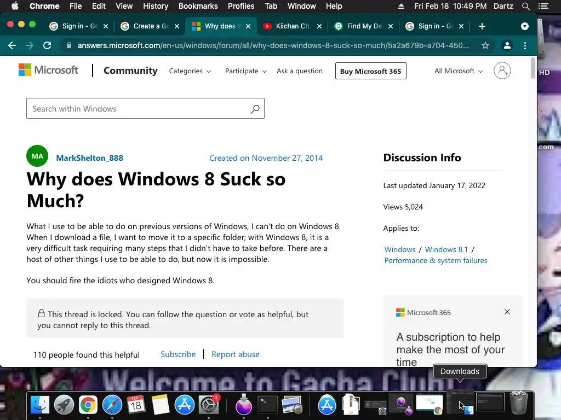This screenshot has width=561, height=420.
Task: Click the sign-in account icon
Action: coord(502,71)
